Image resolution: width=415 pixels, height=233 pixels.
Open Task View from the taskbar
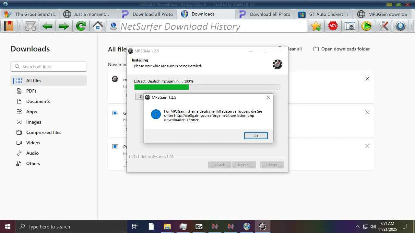[135, 227]
